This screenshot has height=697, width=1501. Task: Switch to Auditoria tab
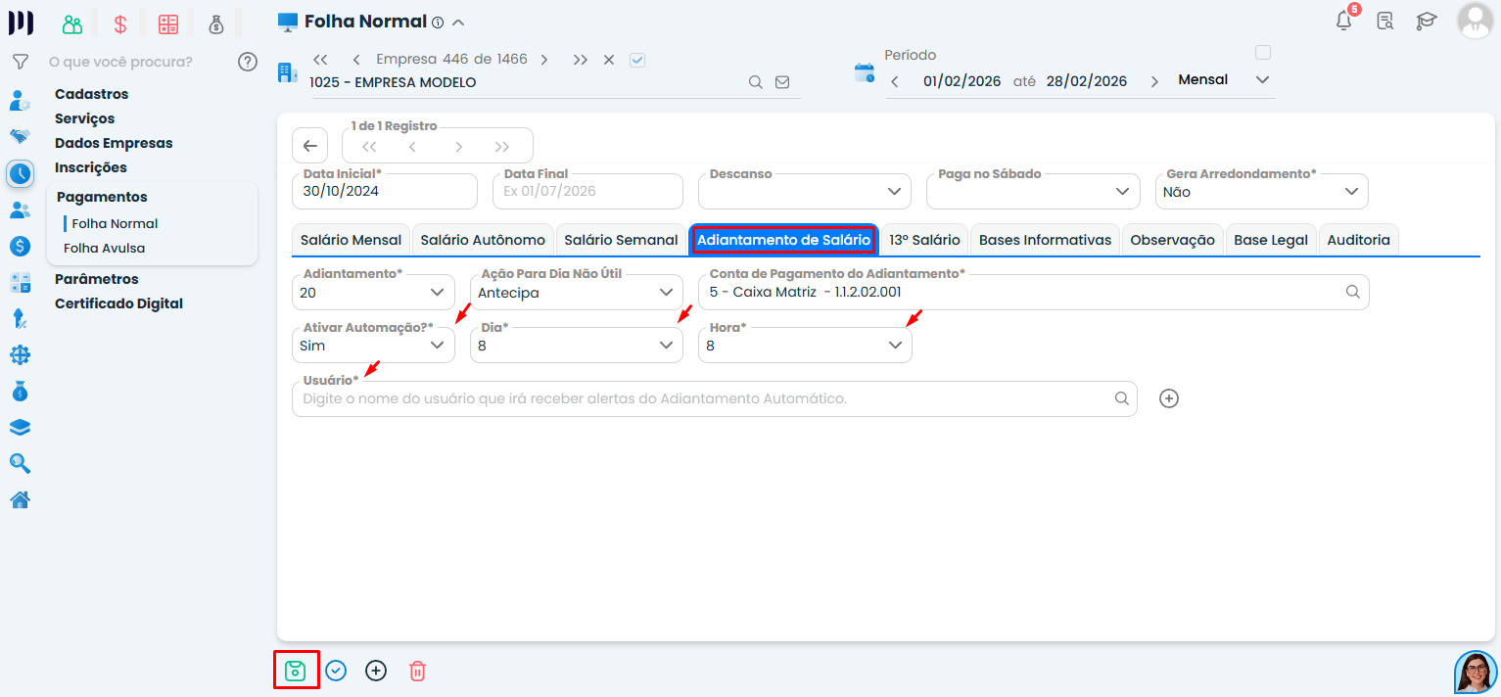(1358, 240)
